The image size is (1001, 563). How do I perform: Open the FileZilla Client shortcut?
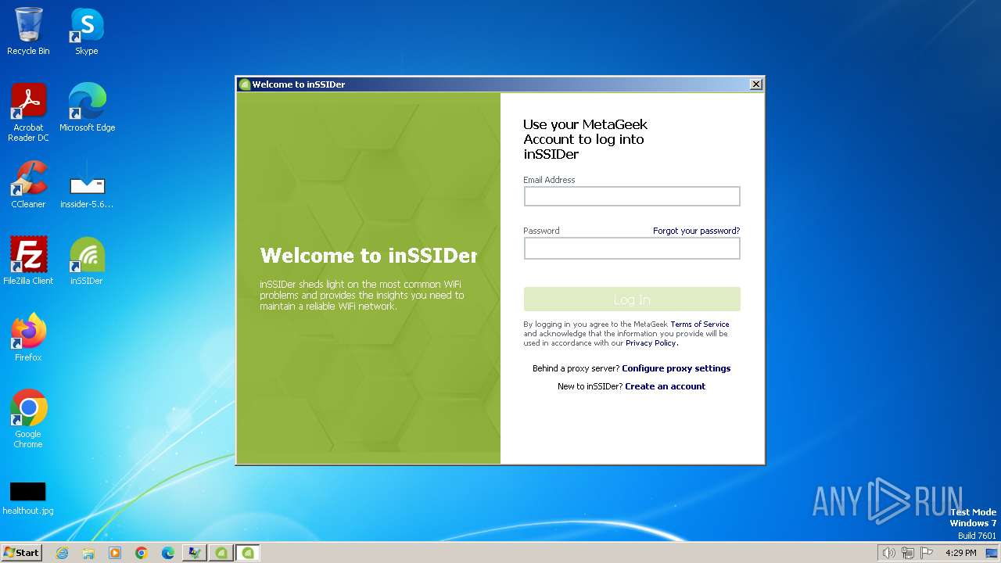pos(28,261)
